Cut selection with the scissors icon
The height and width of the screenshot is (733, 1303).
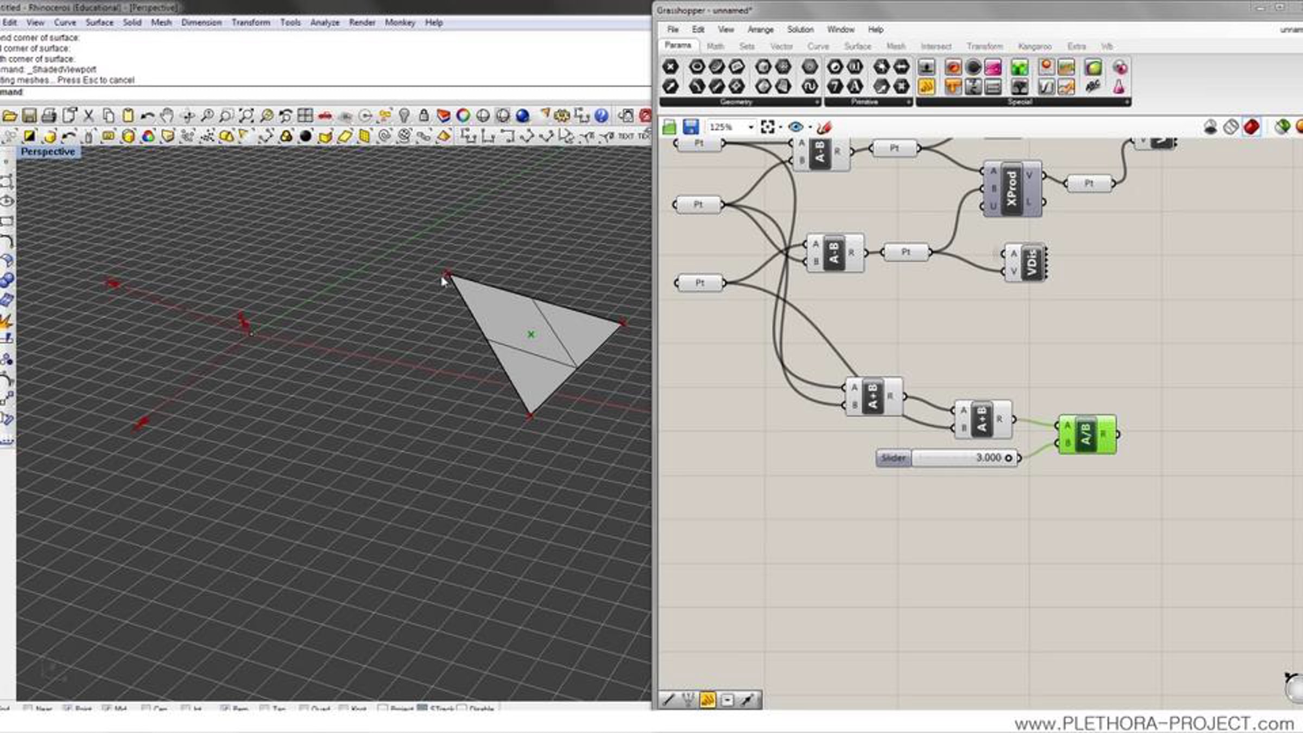pos(88,116)
